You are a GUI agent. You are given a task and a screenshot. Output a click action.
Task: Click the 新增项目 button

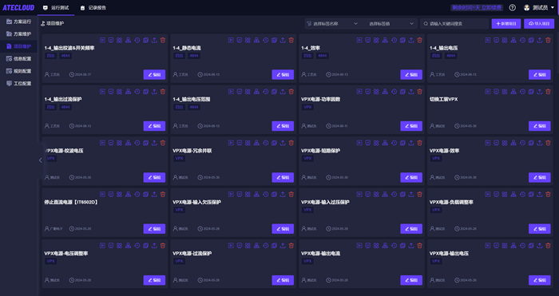click(505, 23)
